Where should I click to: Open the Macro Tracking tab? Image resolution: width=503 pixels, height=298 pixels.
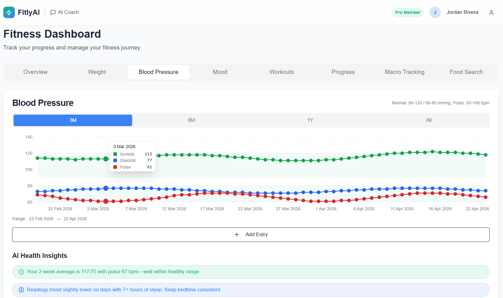click(405, 72)
